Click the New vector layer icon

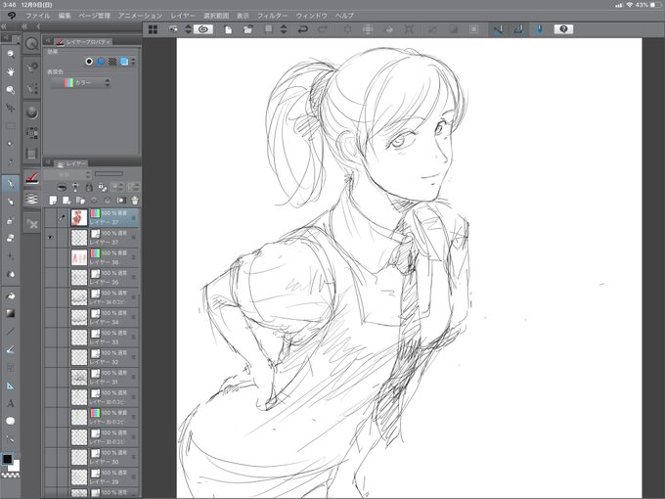(66, 201)
